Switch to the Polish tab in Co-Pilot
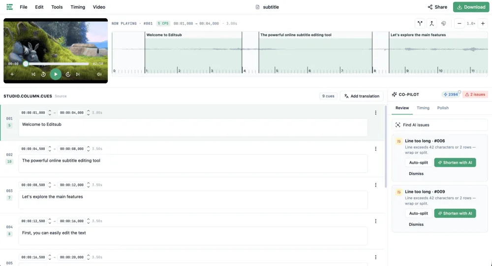This screenshot has width=492, height=266. click(x=443, y=108)
